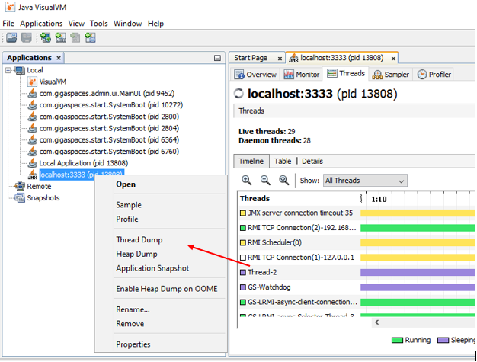Close the Start Page tab
Viewport: 477px width, 362px height.
(280, 58)
